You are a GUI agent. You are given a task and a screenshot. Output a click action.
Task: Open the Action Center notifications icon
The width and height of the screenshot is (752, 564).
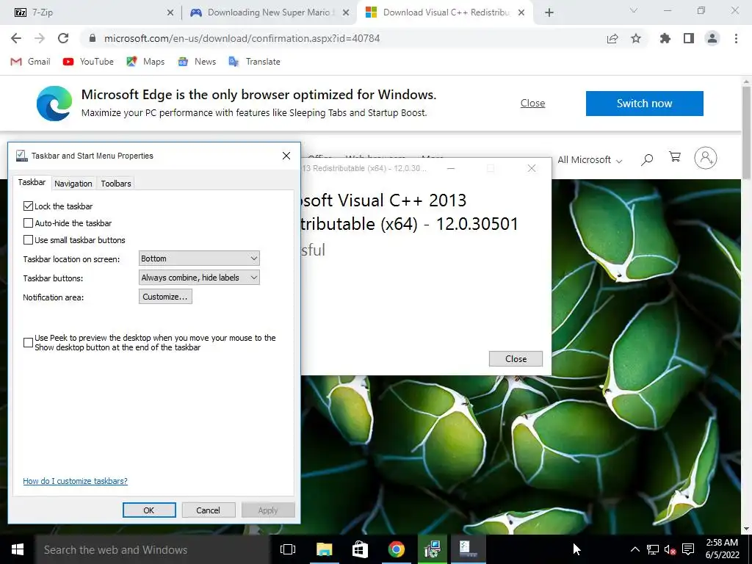tap(688, 549)
